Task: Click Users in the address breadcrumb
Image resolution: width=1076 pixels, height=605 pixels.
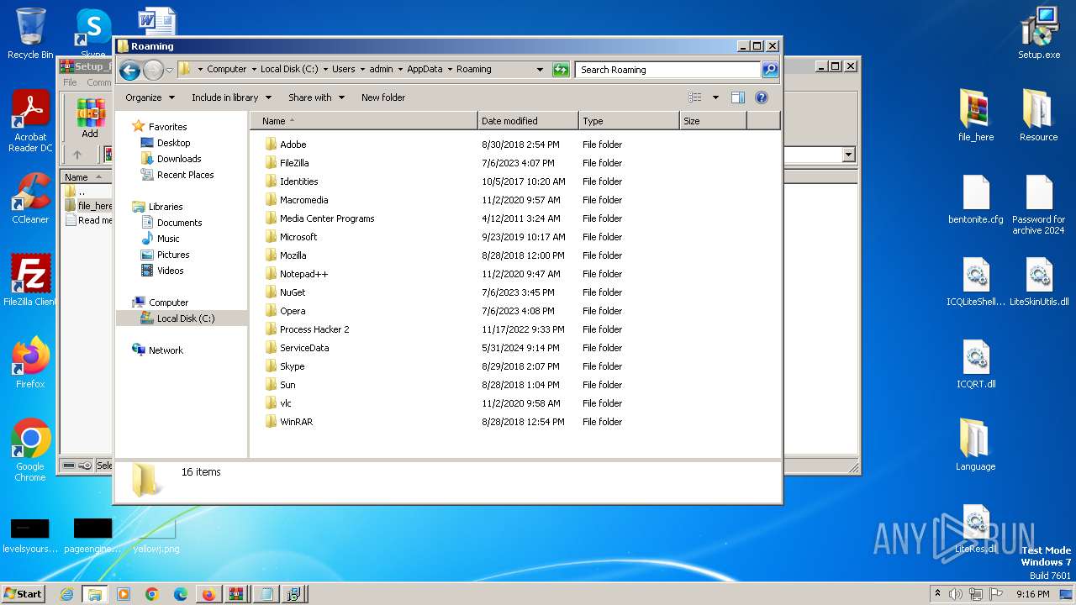Action: pos(343,70)
